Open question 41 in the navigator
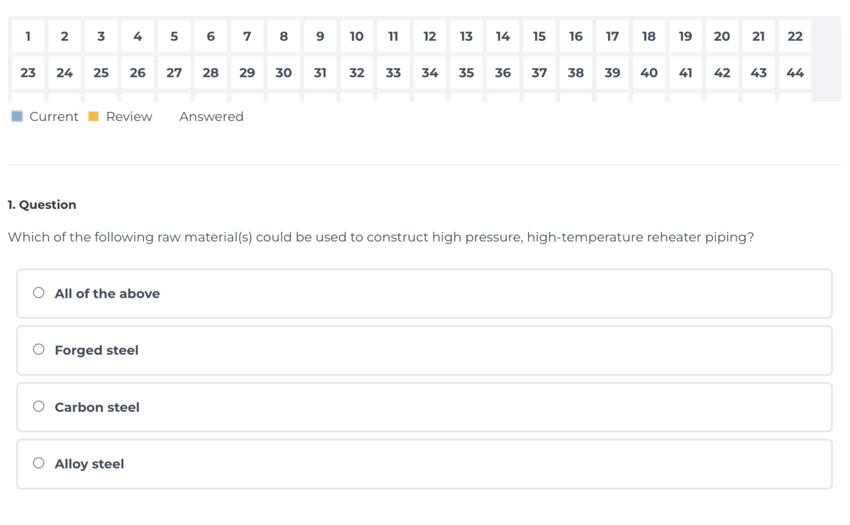 686,73
